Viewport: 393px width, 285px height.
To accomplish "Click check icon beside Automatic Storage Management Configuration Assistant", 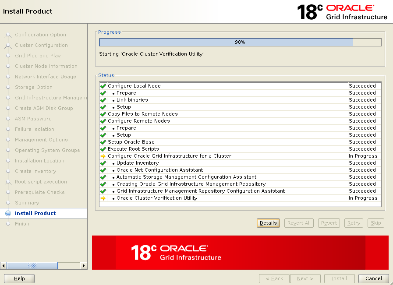I will click(103, 177).
